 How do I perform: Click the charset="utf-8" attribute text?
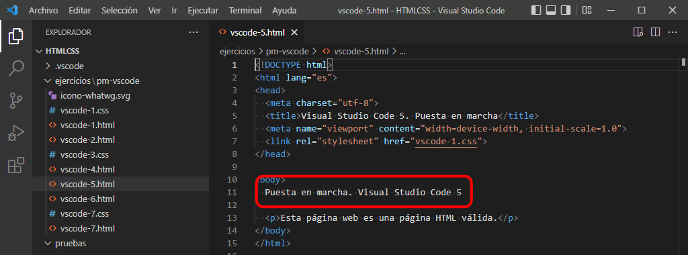(x=335, y=103)
